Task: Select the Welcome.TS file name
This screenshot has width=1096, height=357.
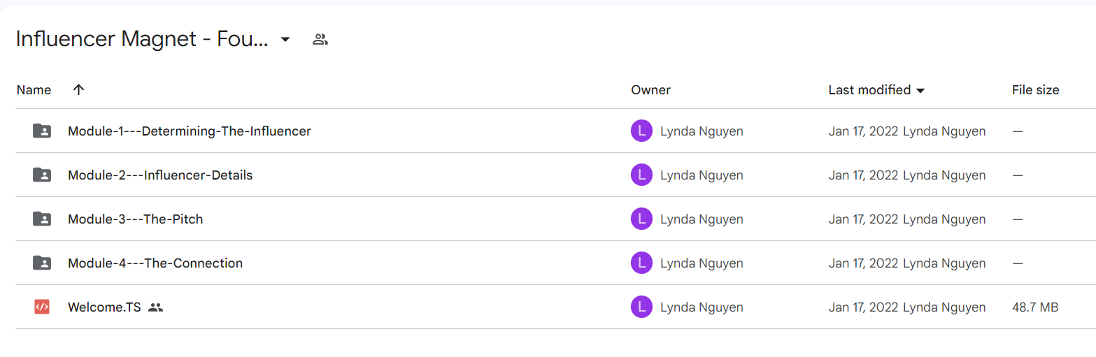Action: click(x=104, y=307)
